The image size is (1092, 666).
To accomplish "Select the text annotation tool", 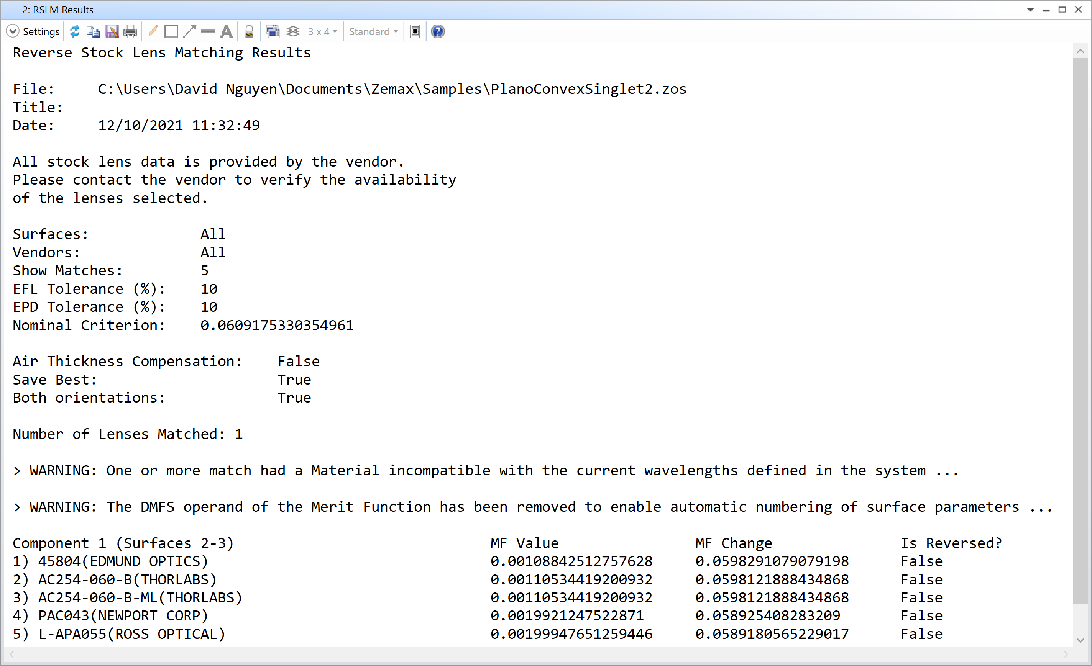I will (x=227, y=31).
